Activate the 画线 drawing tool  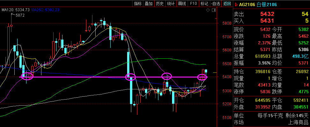click(182, 4)
